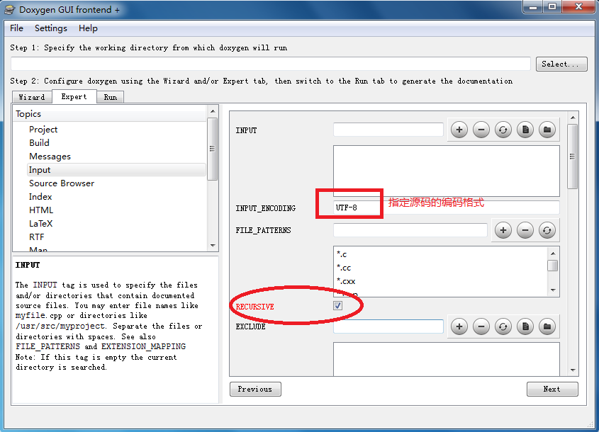Click the INPUT list box area

click(446, 171)
